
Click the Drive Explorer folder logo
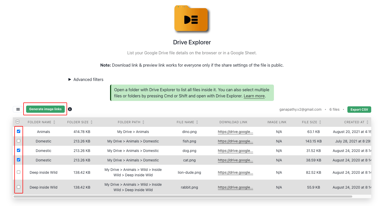[192, 19]
